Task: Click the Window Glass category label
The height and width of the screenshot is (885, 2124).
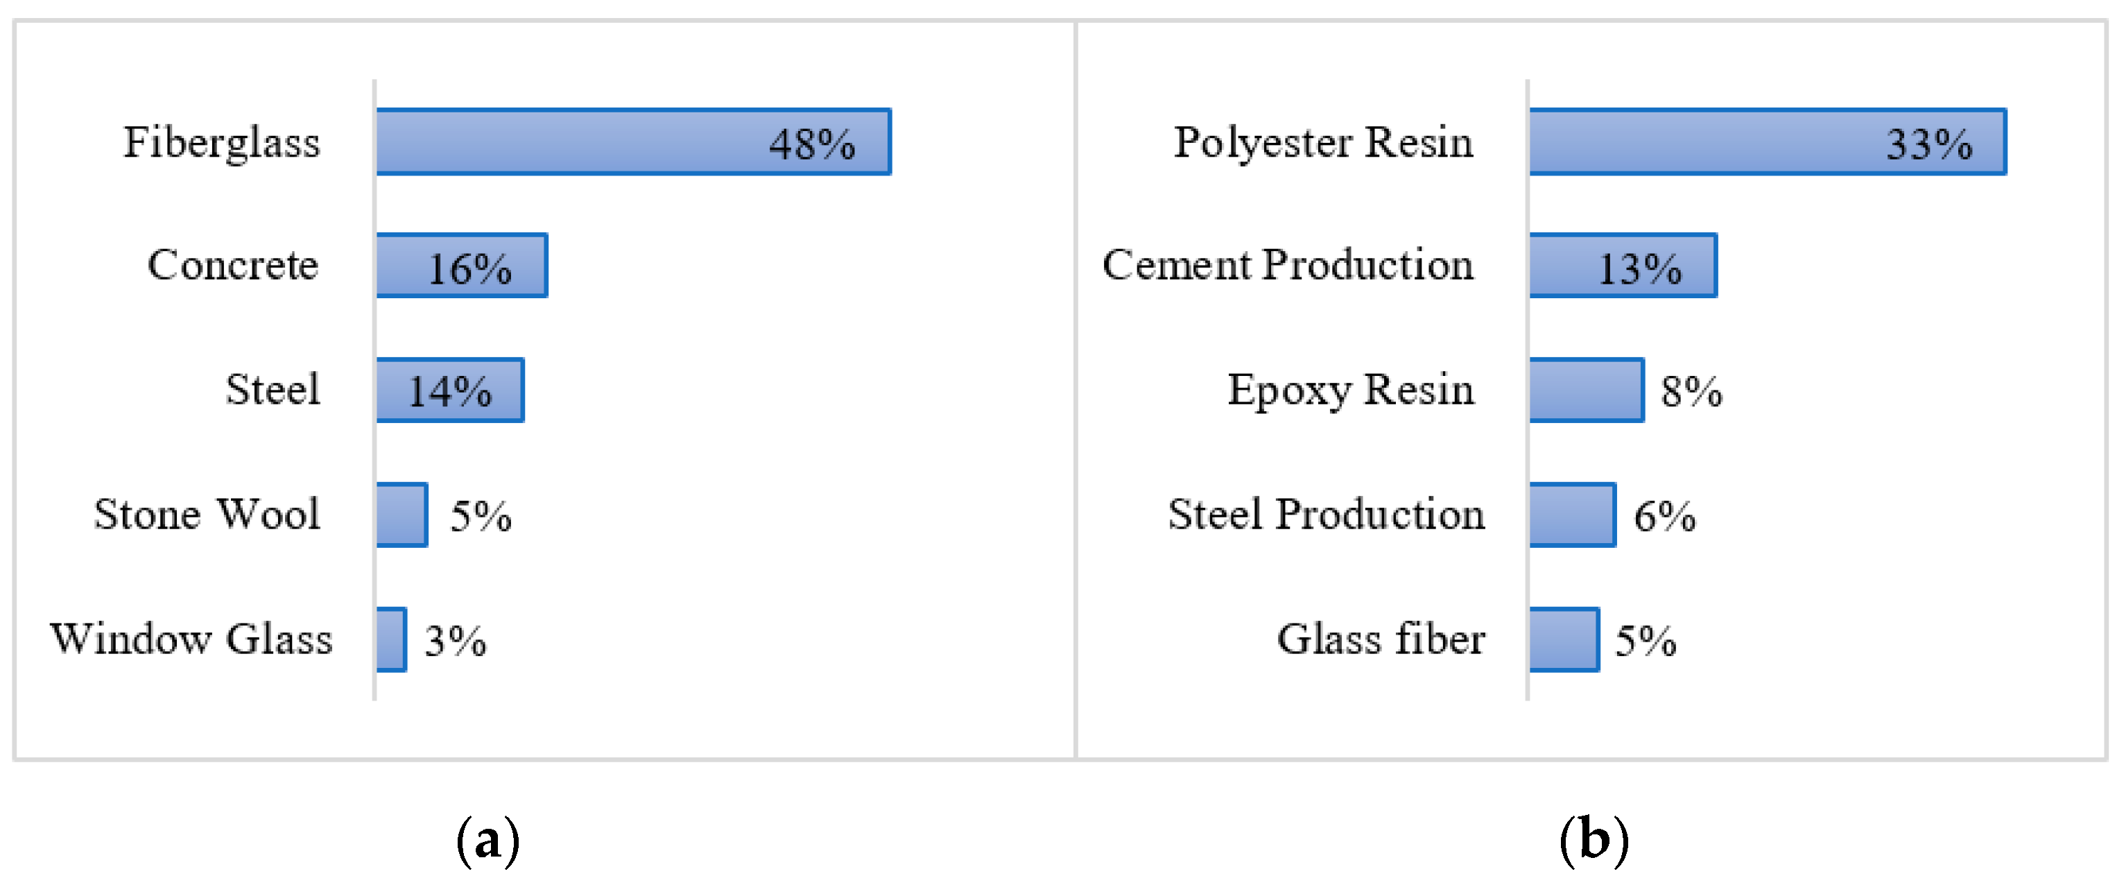Action: pyautogui.click(x=191, y=639)
